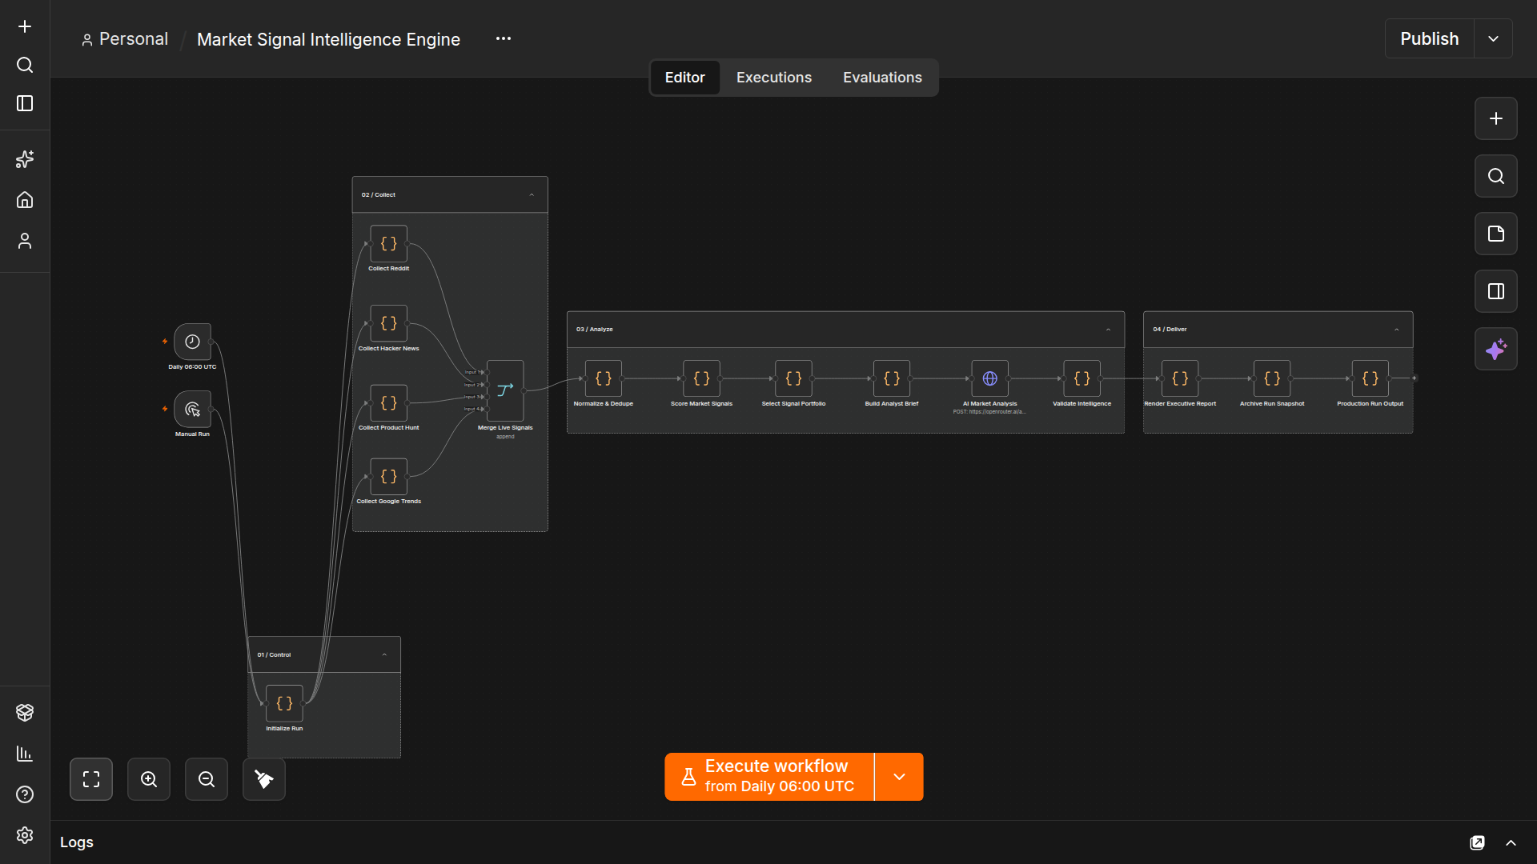
Task: Add node with right panel plus button
Action: [x=1495, y=118]
